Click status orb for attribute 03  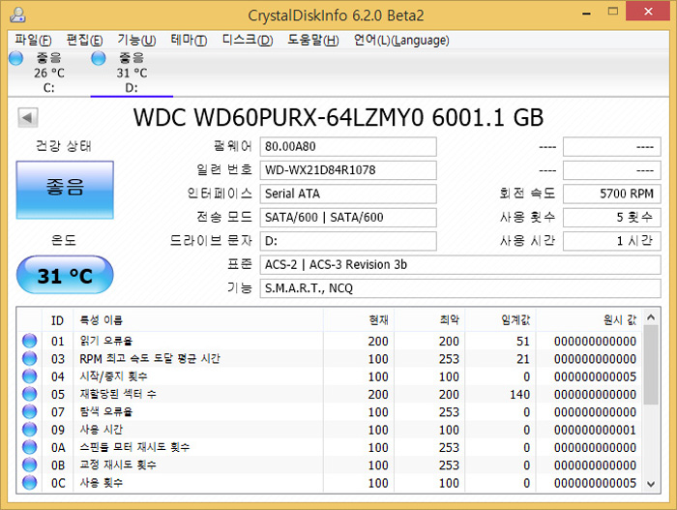30,358
